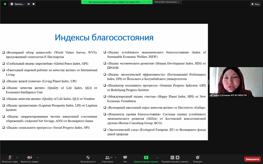
Task: Pause recording from top-left indicator
Action: (x=29, y=4)
